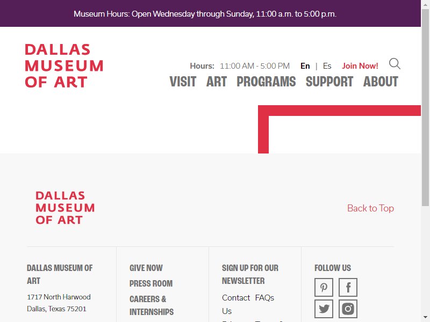The height and width of the screenshot is (322, 430).
Task: Open the Instagram social icon
Action: click(348, 309)
